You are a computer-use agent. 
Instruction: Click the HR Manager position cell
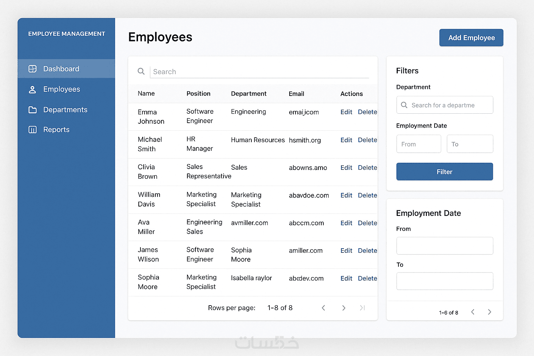(x=200, y=144)
